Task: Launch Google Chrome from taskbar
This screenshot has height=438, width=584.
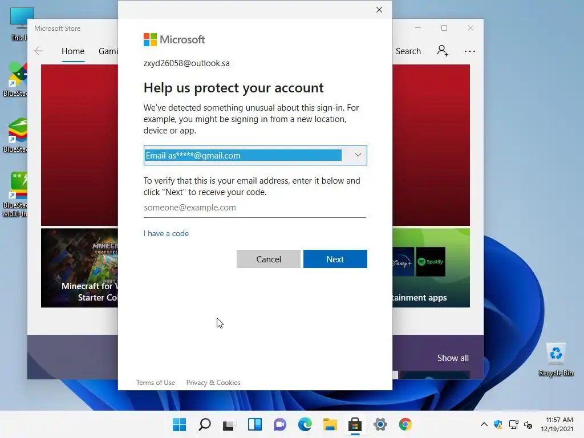Action: coord(405,424)
